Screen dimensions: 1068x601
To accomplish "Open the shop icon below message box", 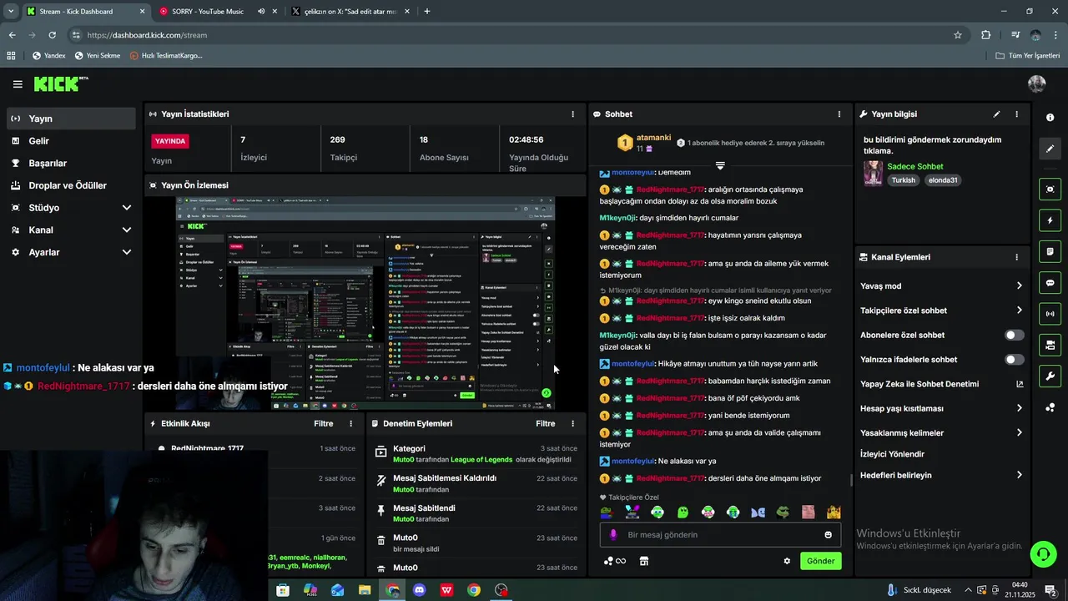I will tap(644, 561).
